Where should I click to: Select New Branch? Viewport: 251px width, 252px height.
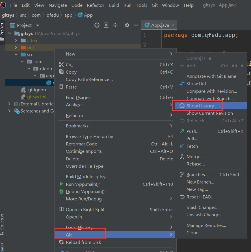coord(211,182)
